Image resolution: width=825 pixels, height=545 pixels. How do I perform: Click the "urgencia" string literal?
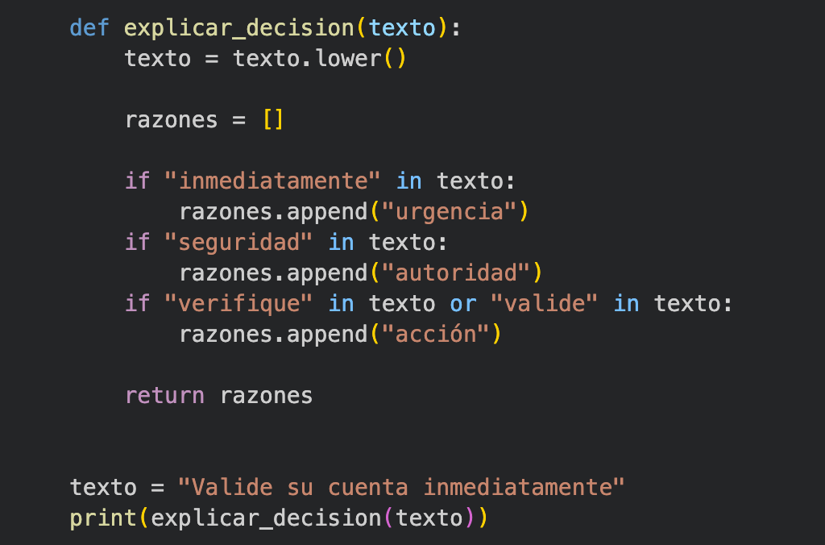point(450,212)
